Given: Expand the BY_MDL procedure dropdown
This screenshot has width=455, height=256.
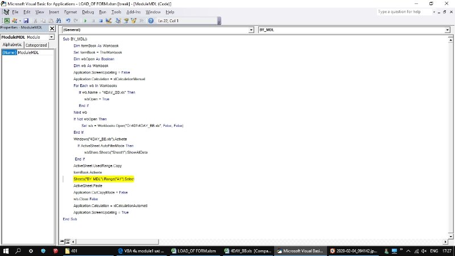Looking at the screenshot, I should [447, 30].
